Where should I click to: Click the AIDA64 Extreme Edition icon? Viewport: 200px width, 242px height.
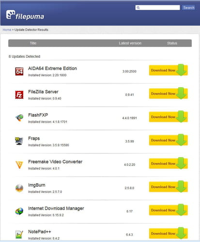pos(19,72)
